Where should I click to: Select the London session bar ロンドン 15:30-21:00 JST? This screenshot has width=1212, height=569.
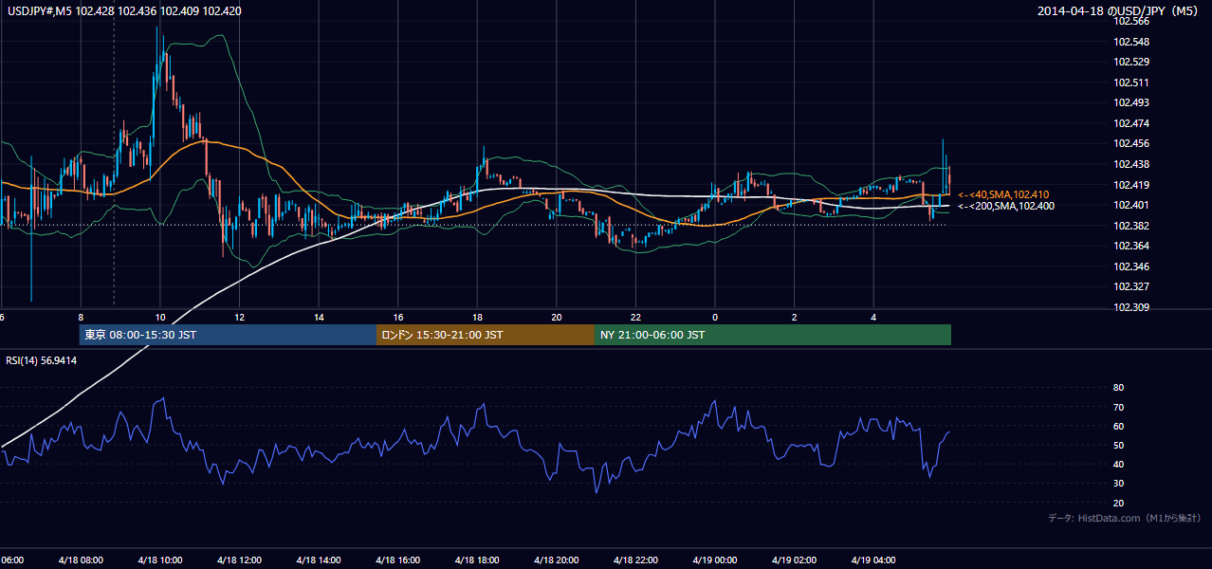486,335
